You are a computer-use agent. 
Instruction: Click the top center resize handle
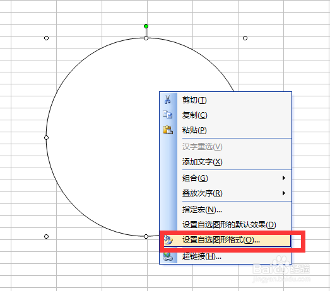pos(146,38)
